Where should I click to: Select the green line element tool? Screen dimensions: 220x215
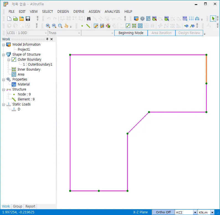tap(88, 26)
